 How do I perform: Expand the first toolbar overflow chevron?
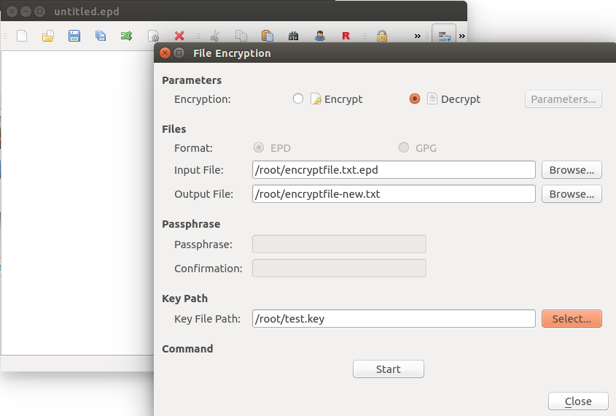coord(417,36)
